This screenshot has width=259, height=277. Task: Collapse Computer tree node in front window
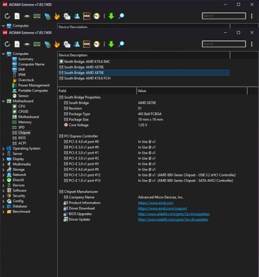3,54
